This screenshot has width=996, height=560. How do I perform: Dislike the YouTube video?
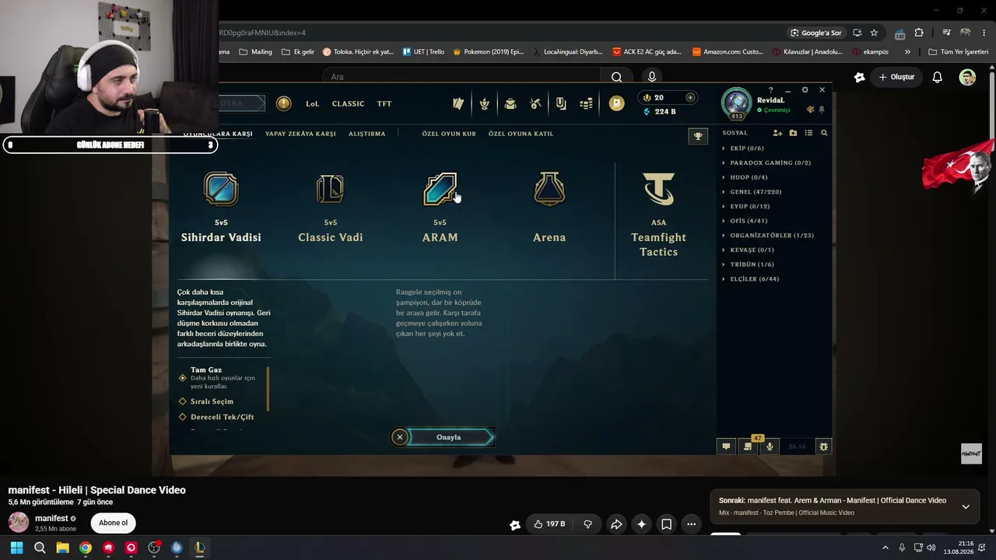pyautogui.click(x=587, y=524)
